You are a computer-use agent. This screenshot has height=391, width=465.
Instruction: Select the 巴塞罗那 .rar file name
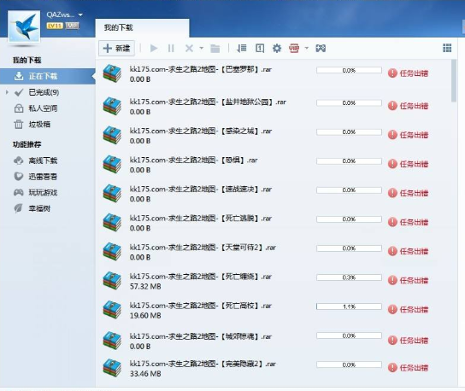(201, 69)
